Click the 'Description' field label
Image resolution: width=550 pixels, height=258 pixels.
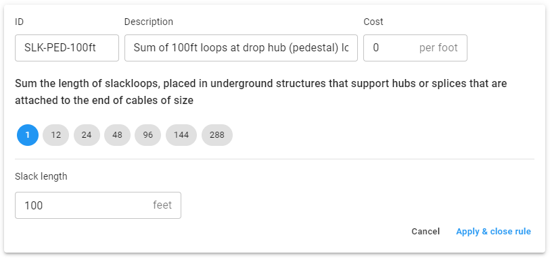point(149,22)
